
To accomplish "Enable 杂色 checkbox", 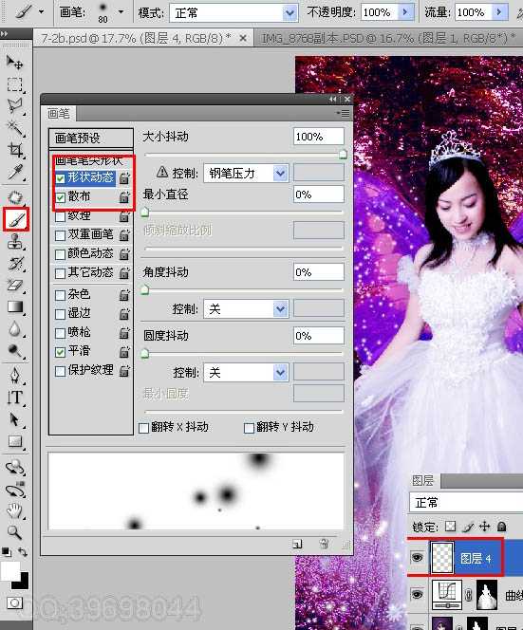I will (61, 295).
